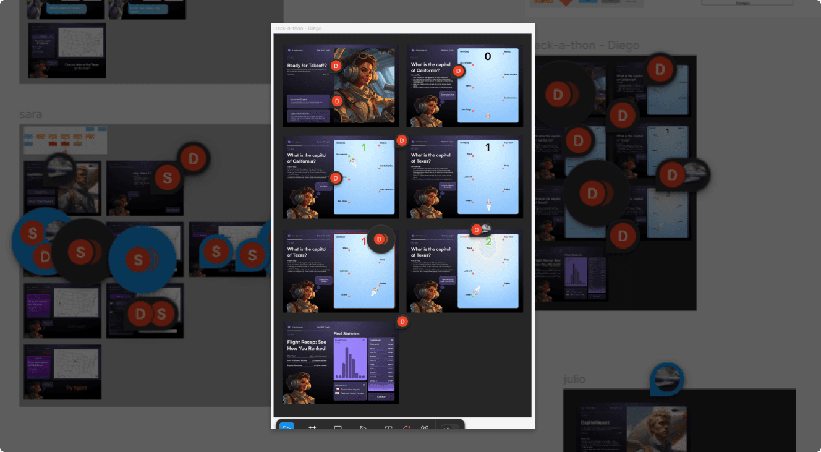Image resolution: width=821 pixels, height=452 pixels.
Task: Open julio's blue-ringed avatar pin
Action: [667, 380]
